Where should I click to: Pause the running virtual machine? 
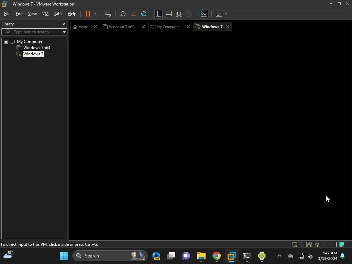point(88,14)
